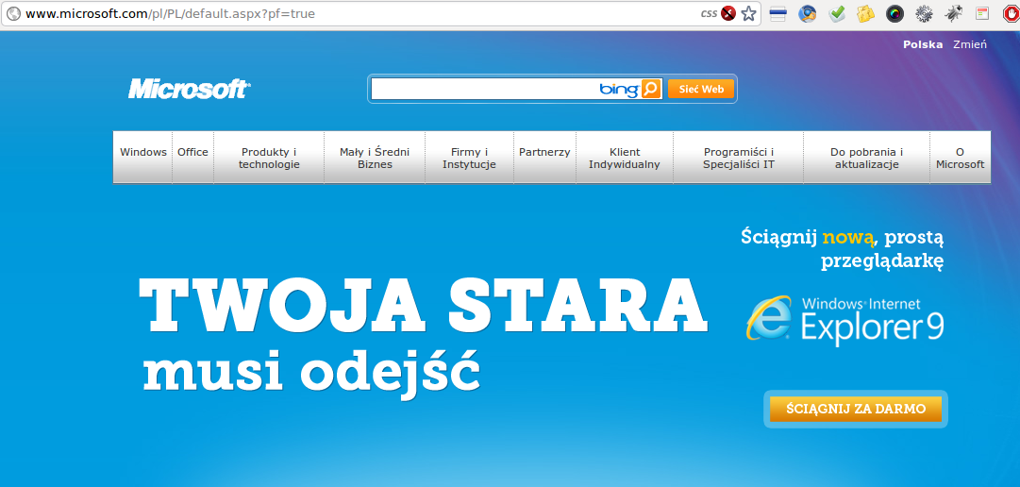The image size is (1020, 487).
Task: Open Produkty i technologie menu
Action: [x=269, y=157]
